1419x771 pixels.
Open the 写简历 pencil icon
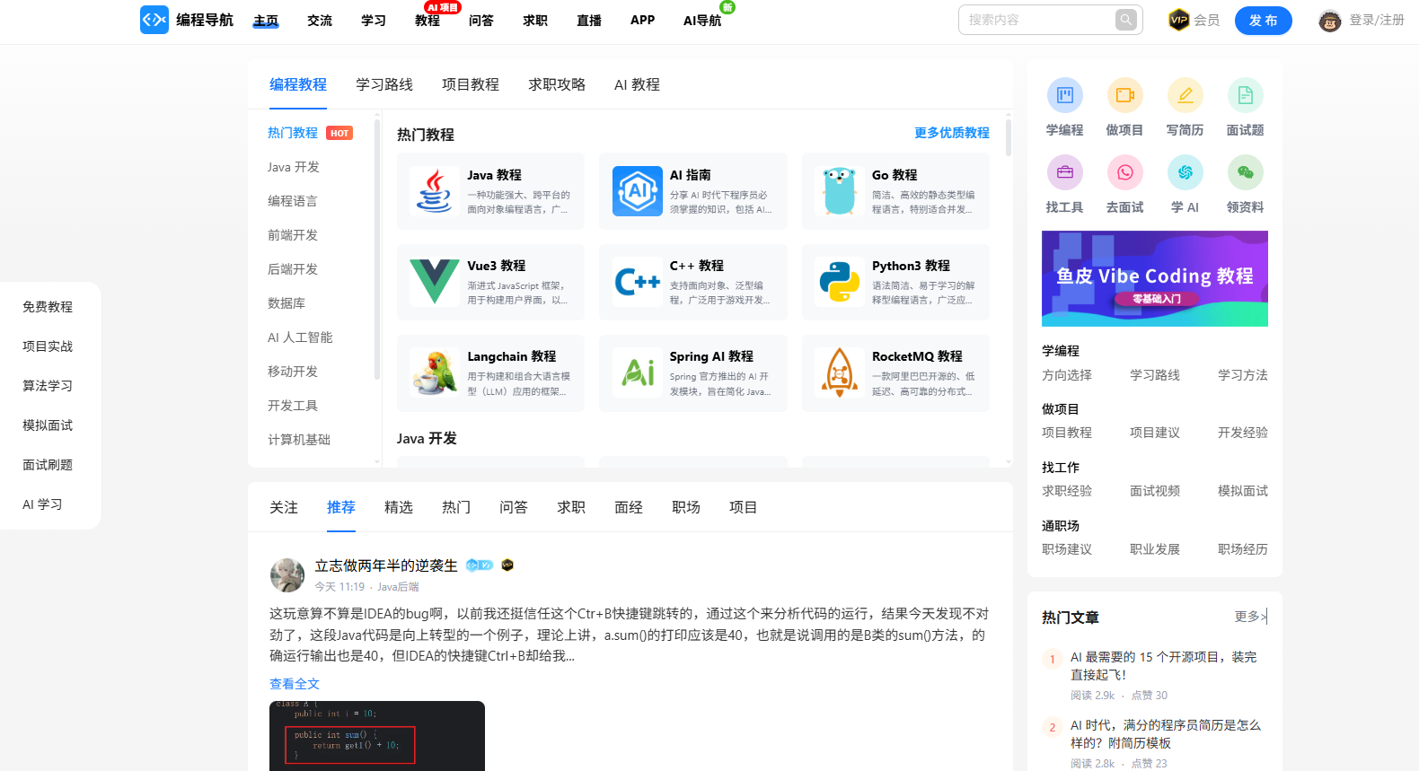pos(1185,95)
